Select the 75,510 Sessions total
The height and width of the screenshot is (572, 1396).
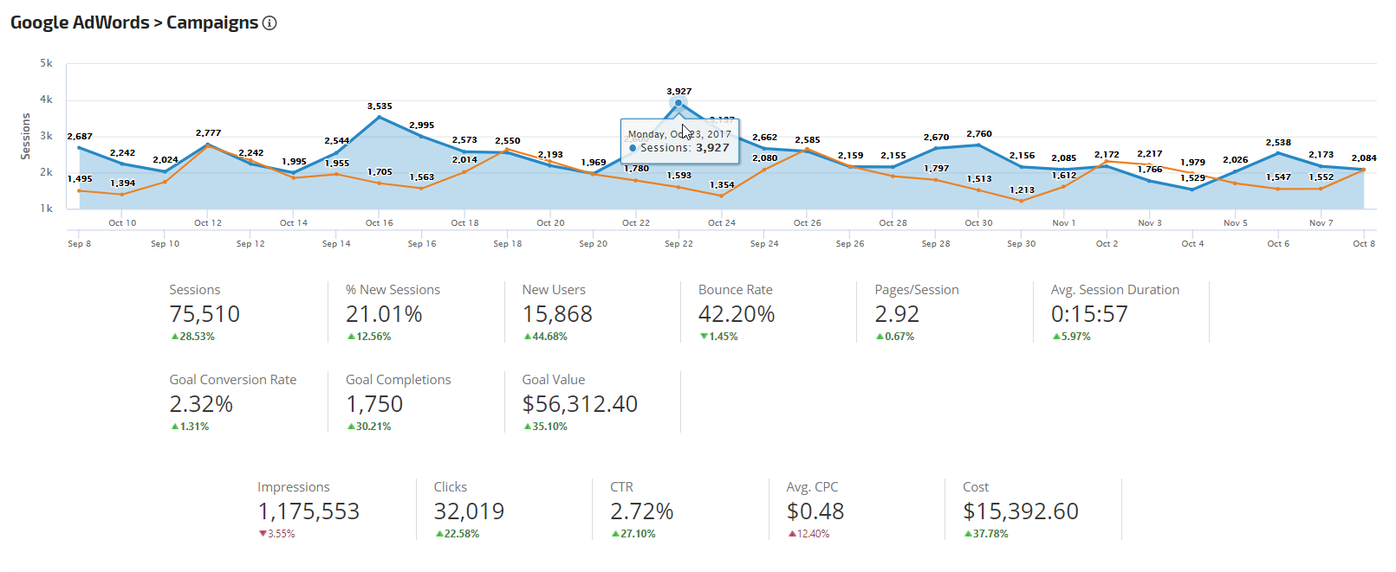coord(205,314)
